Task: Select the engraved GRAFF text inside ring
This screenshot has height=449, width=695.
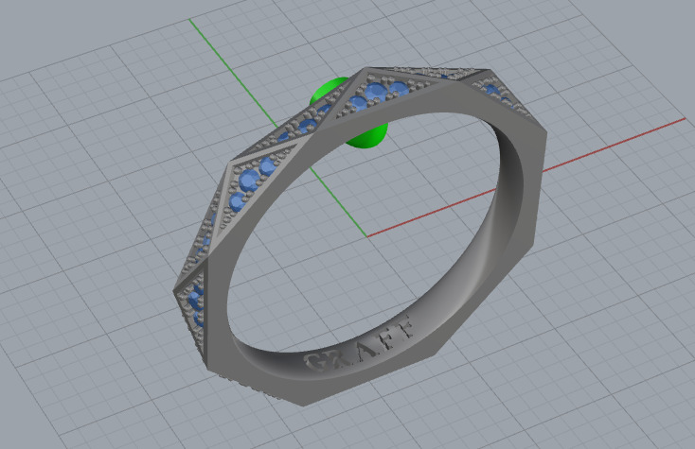Action: click(360, 345)
